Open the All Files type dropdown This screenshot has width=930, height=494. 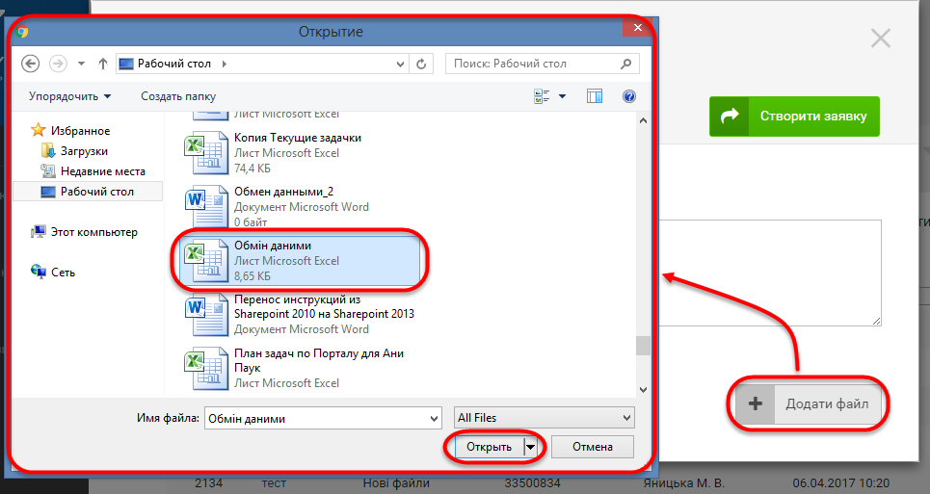click(545, 418)
